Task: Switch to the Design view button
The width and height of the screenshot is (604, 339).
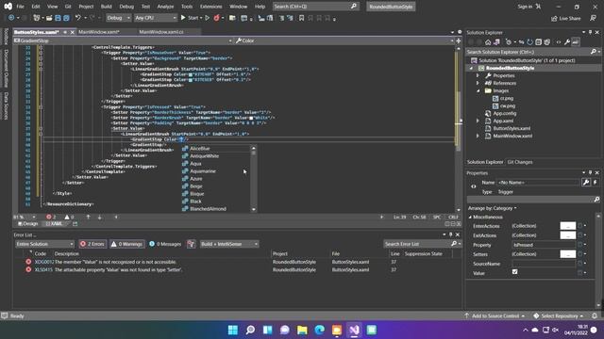Action: tap(27, 224)
